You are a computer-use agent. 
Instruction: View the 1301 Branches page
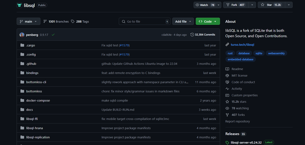pyautogui.click(x=56, y=21)
